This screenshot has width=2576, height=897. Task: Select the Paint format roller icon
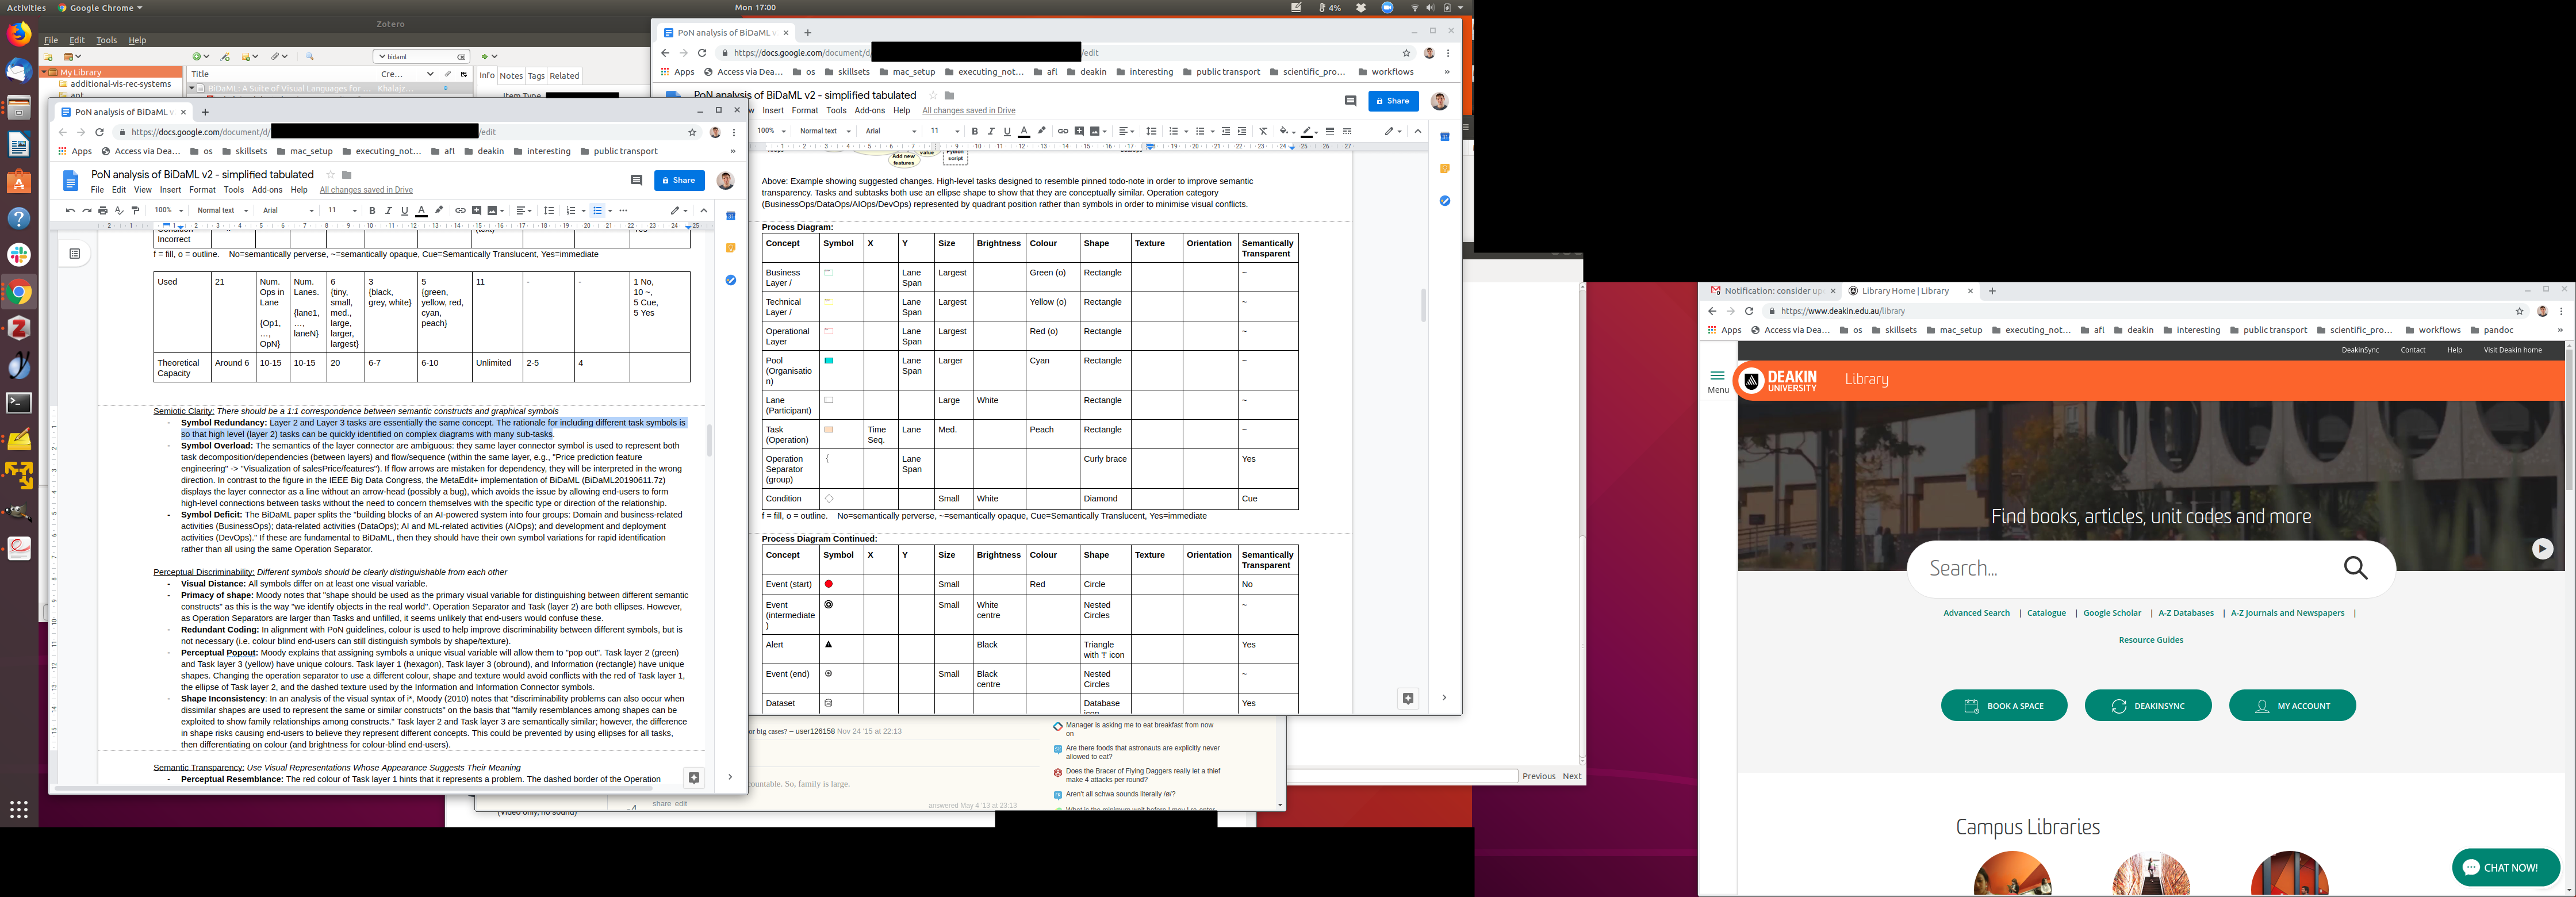[x=136, y=211]
